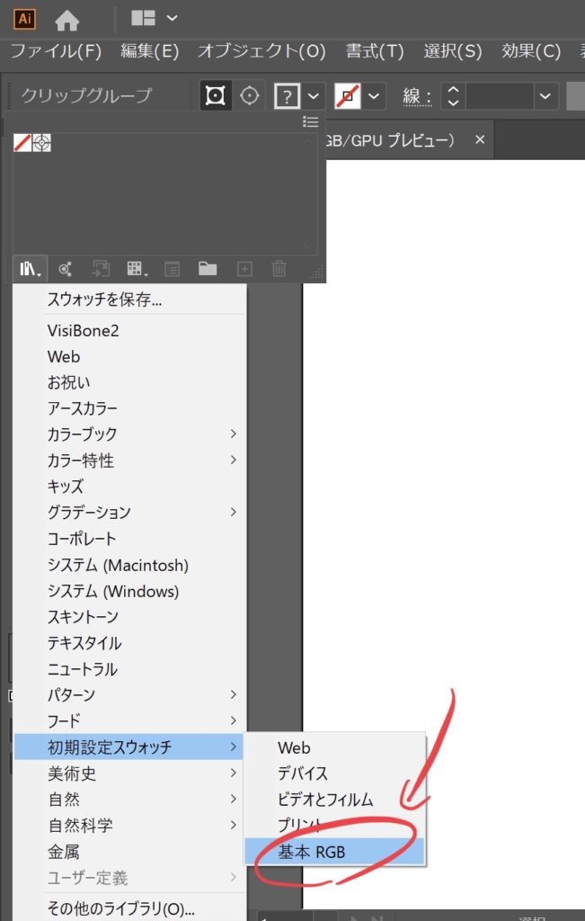
Task: Expand the カラー特性 submenu
Action: click(129, 460)
